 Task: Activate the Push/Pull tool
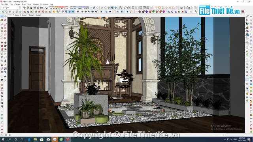click(x=5, y=43)
